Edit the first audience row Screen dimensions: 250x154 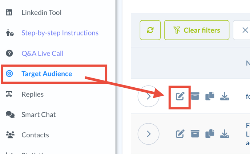pos(180,96)
